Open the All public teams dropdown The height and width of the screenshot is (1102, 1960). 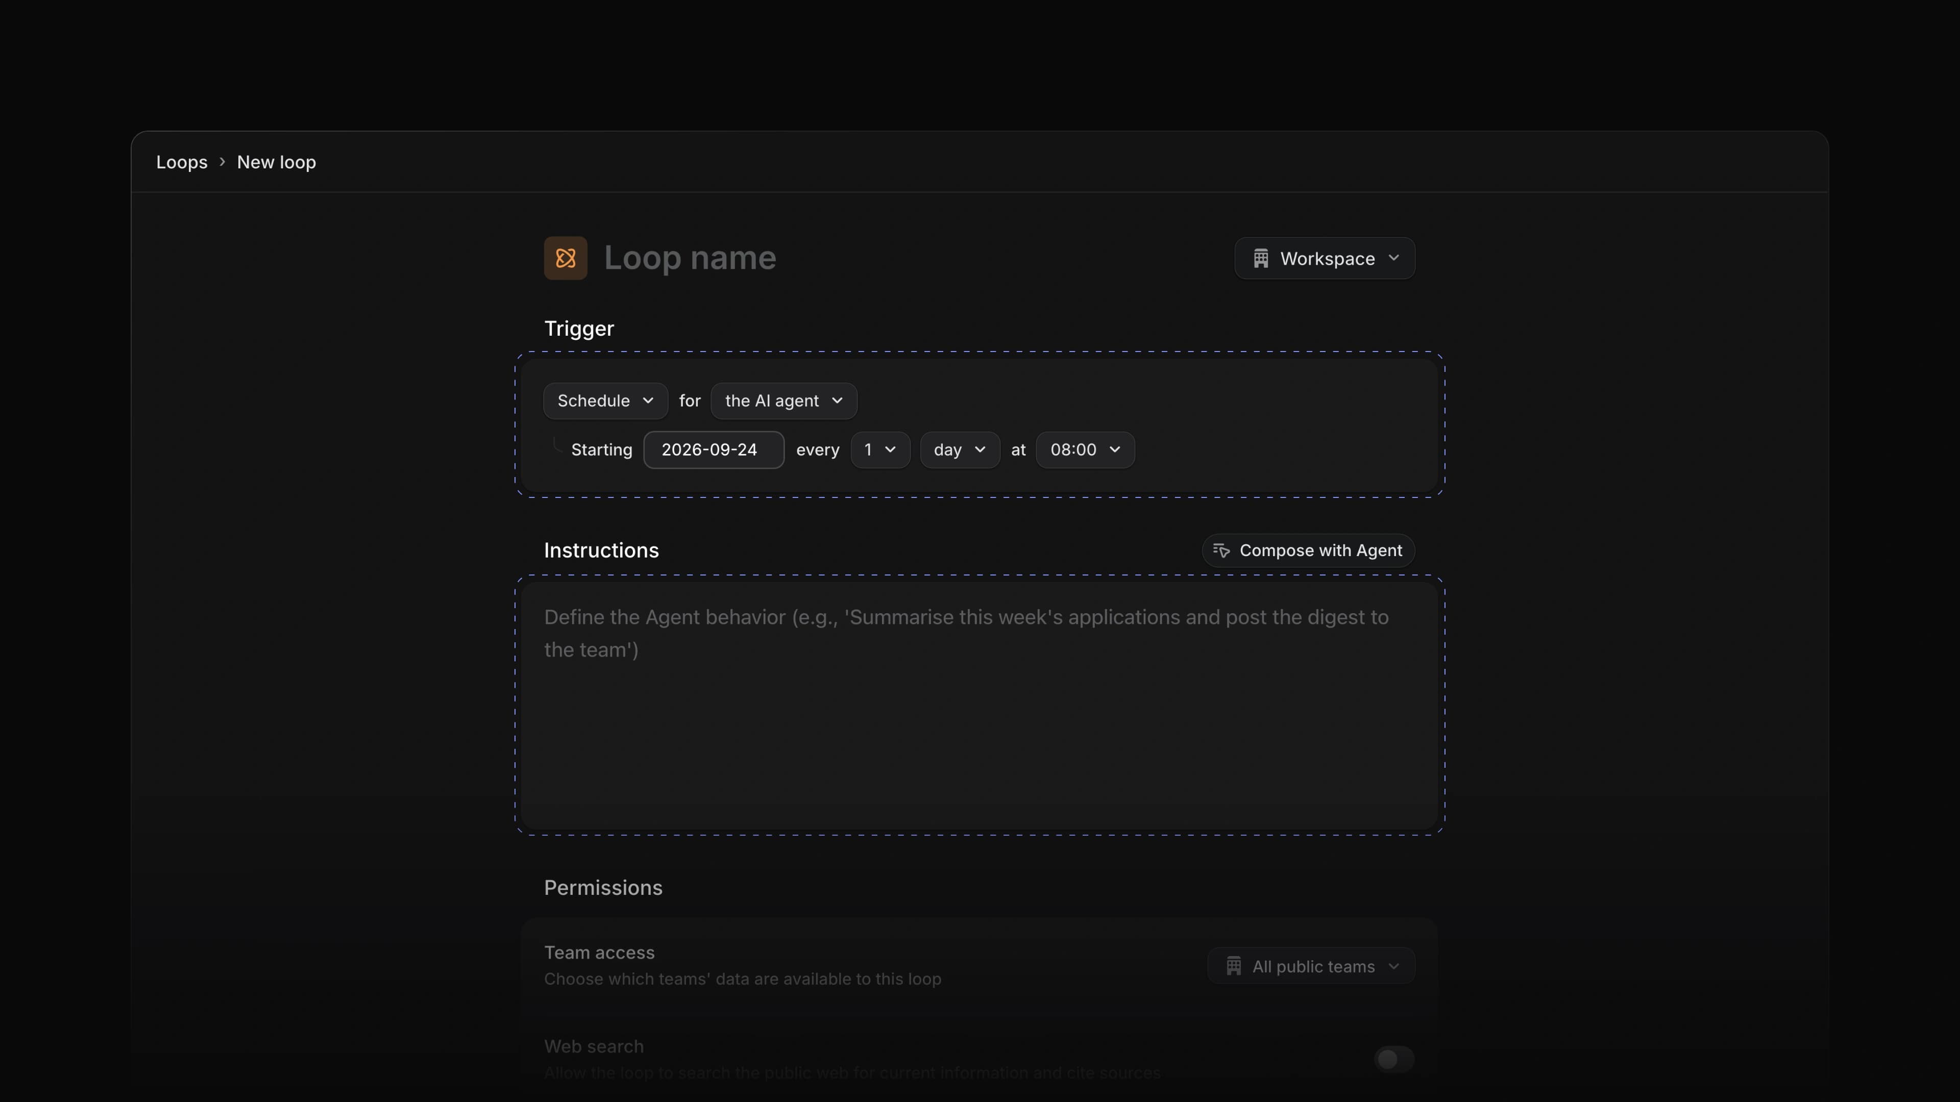(x=1312, y=967)
